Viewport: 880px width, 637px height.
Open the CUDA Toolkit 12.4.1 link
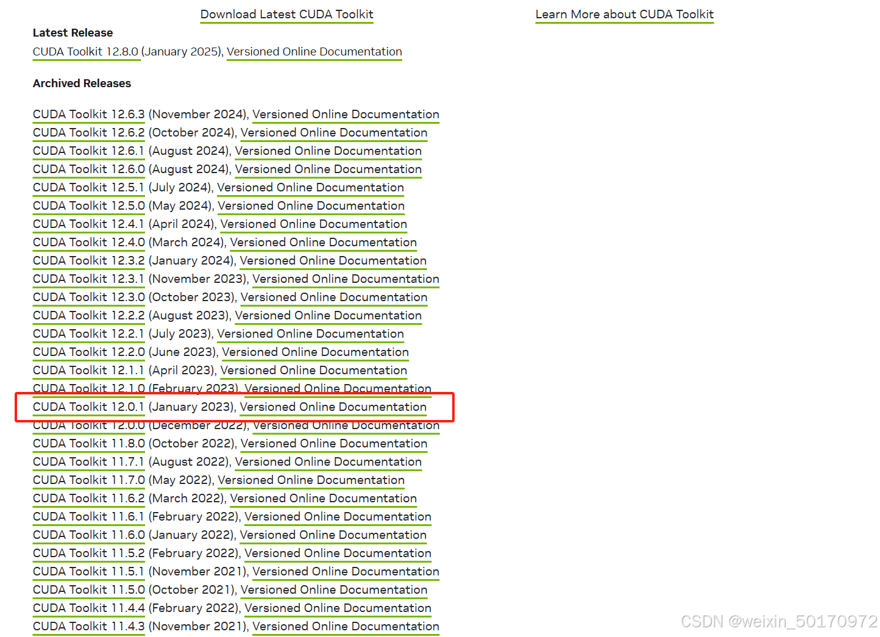click(89, 224)
